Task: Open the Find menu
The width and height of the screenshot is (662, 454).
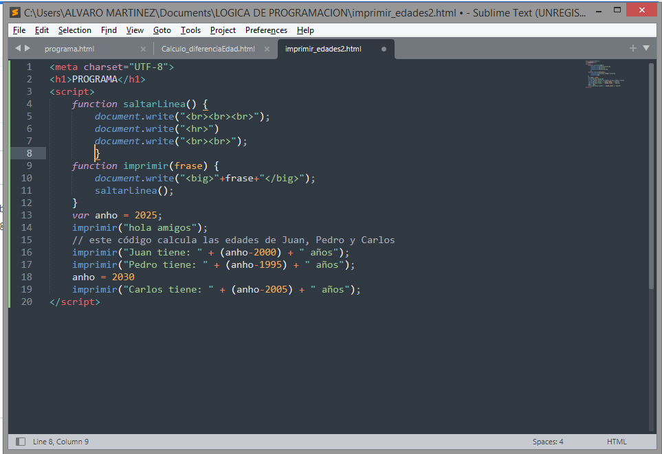Action: tap(109, 30)
